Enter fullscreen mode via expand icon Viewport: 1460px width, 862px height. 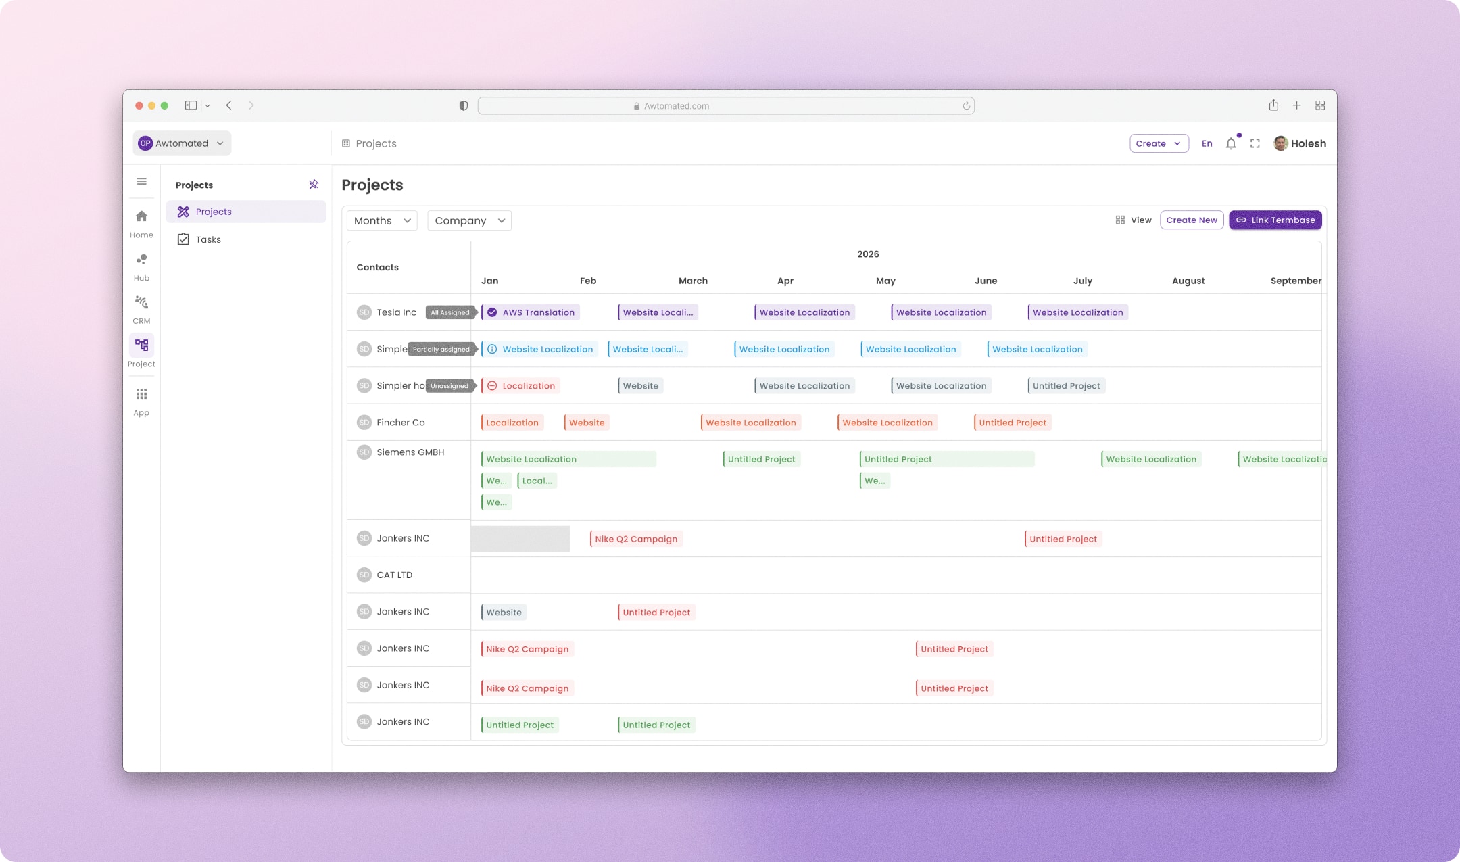coord(1255,143)
